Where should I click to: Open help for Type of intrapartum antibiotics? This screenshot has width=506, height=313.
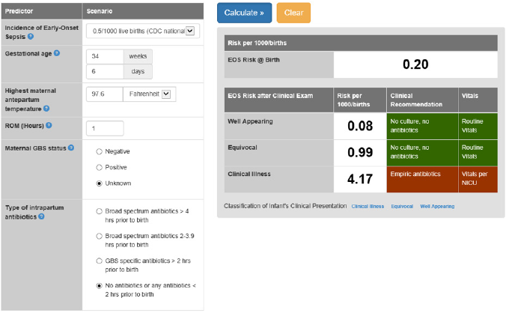41,216
